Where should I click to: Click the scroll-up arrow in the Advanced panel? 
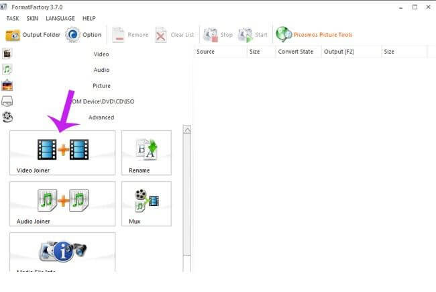point(187,130)
